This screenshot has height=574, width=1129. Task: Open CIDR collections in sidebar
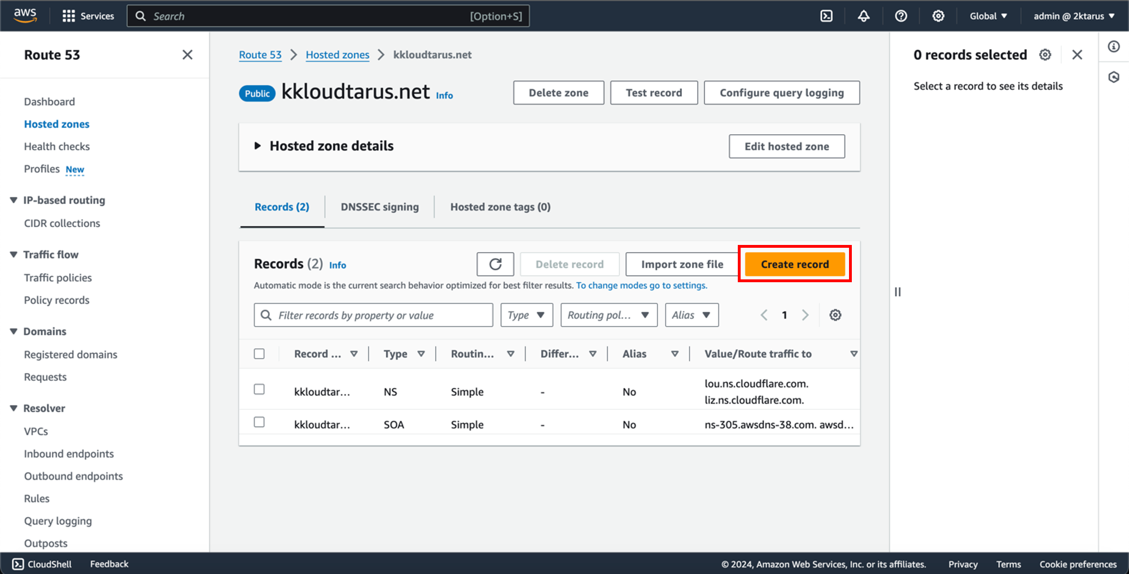click(x=62, y=224)
